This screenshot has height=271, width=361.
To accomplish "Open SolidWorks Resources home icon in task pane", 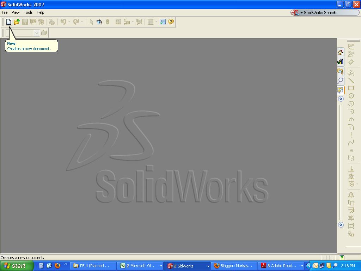I will [340, 52].
